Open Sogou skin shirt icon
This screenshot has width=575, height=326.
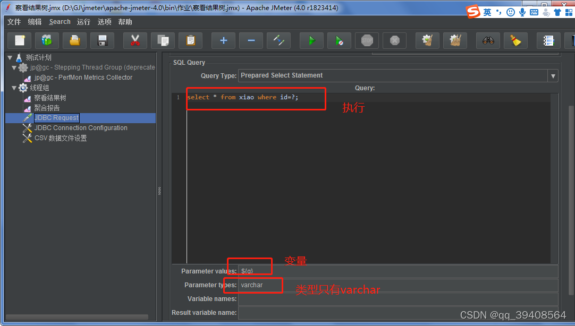(x=557, y=12)
